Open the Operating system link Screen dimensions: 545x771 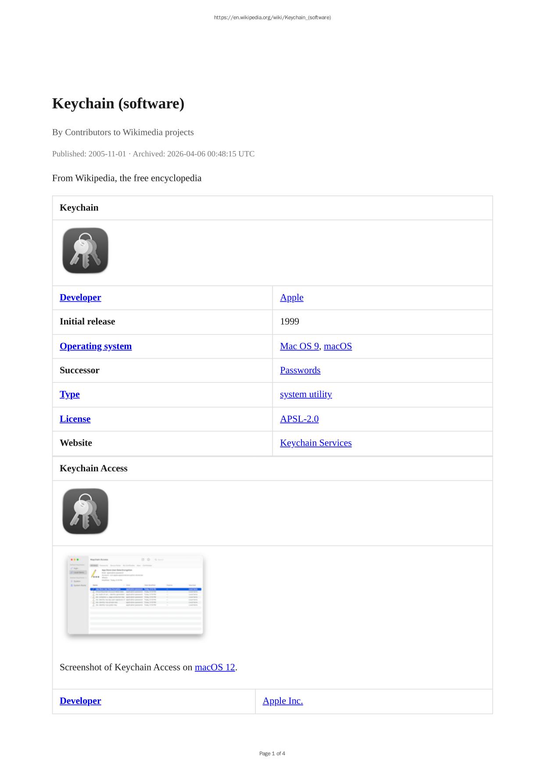tap(96, 346)
